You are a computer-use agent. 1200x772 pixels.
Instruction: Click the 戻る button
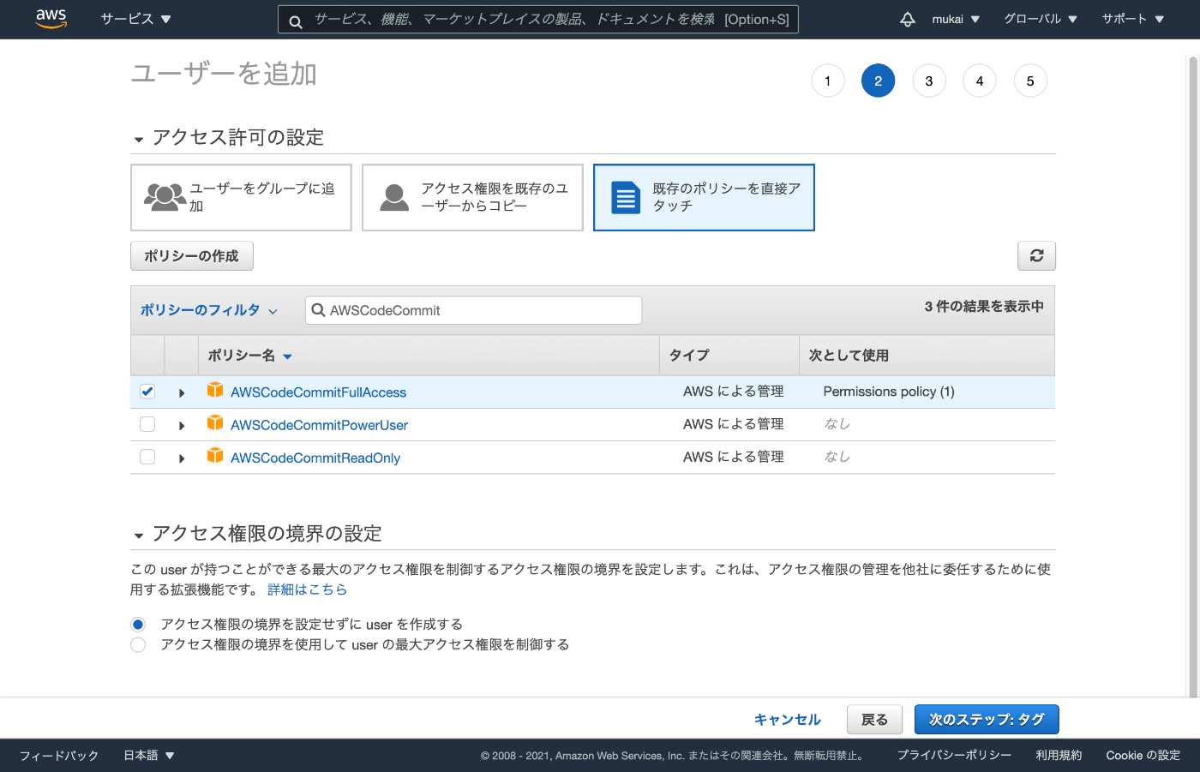pos(874,720)
